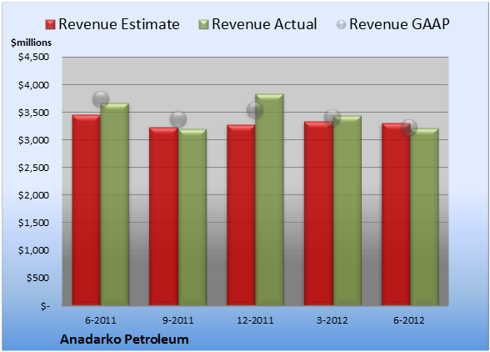This screenshot has height=352, width=490.
Task: Click the $4,000 axis value
Action: (x=33, y=85)
